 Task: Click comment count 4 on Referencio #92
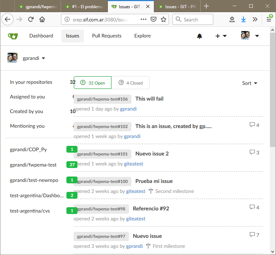coord(254,207)
